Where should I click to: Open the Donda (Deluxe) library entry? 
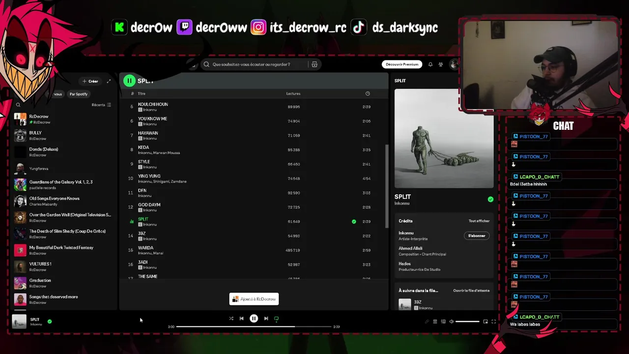coord(64,152)
